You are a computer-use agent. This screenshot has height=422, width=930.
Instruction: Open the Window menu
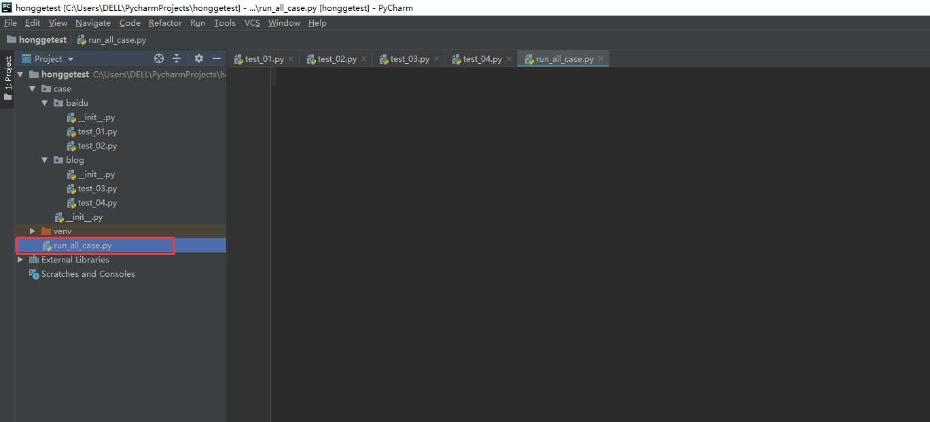(x=284, y=23)
